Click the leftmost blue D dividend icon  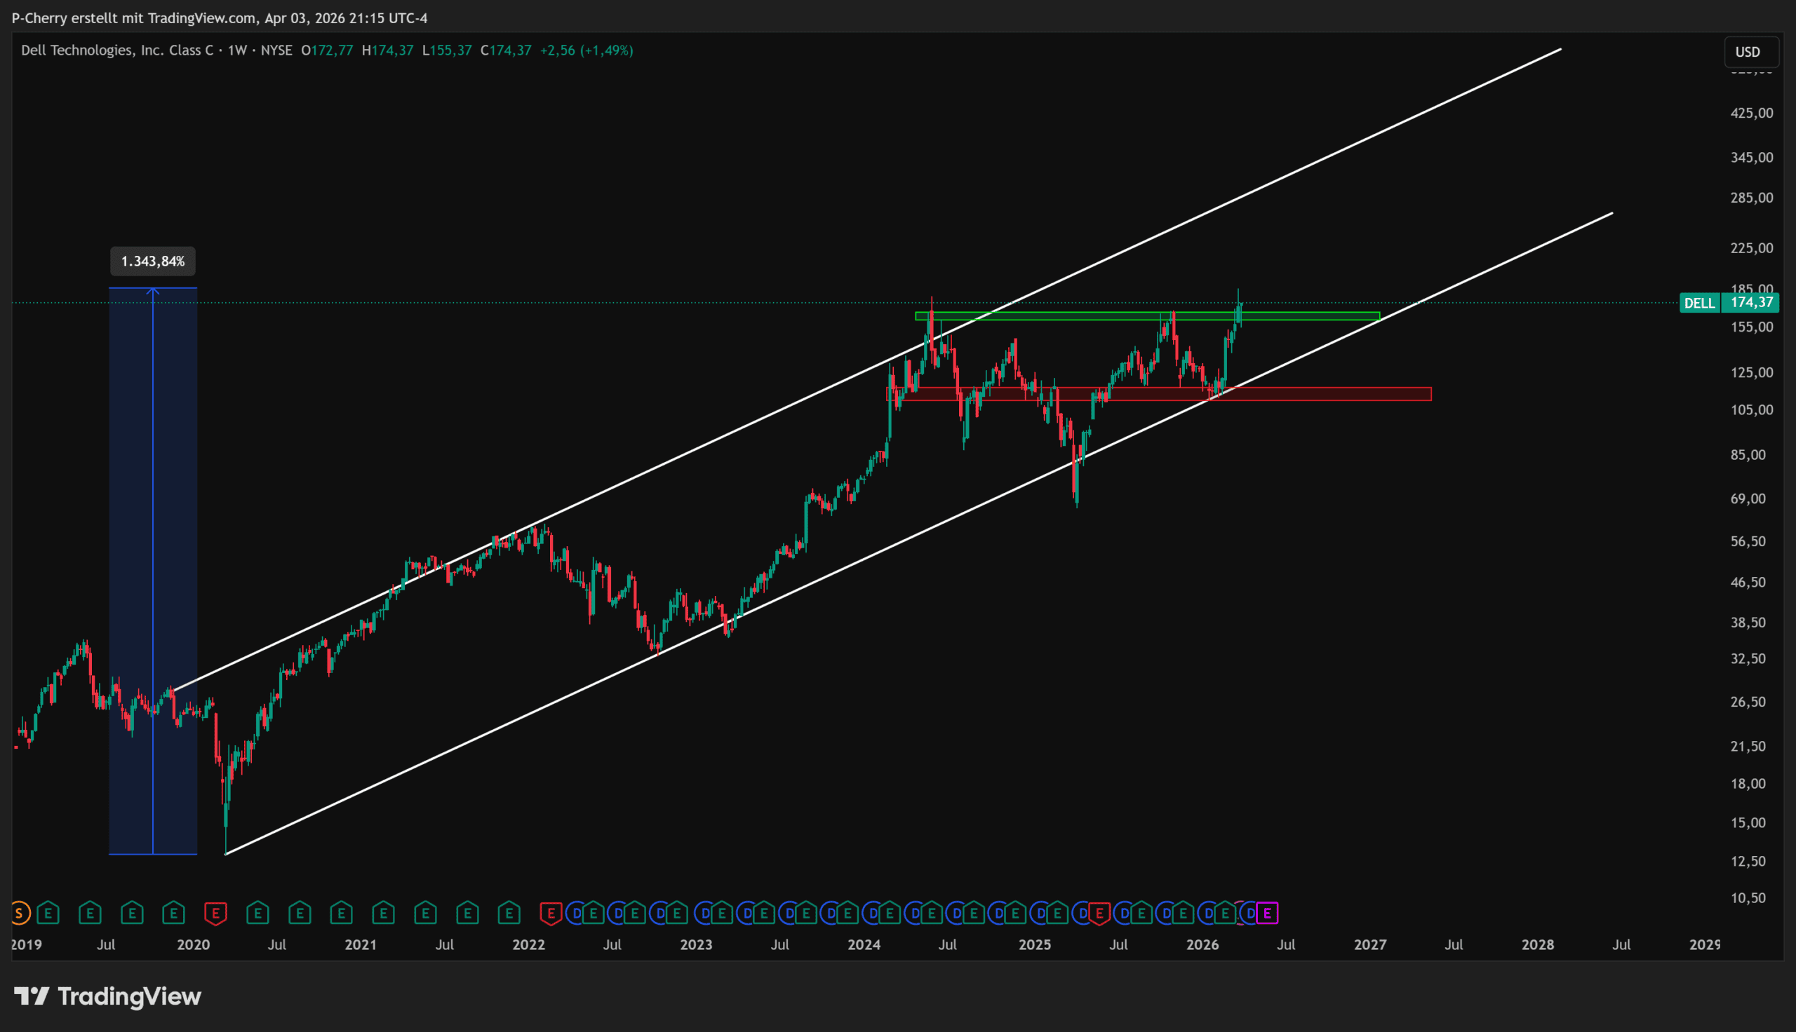pos(576,913)
